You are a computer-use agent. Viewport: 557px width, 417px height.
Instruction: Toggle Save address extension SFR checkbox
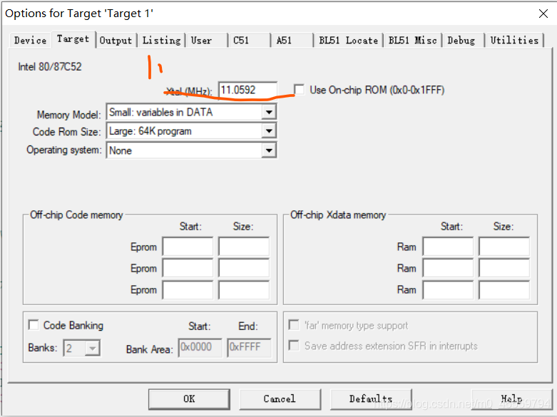[x=294, y=345]
